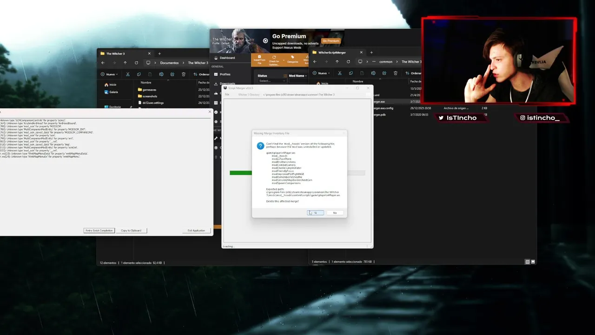Screen dimensions: 595x335
Task: Open Ordenar menu in WitcherScriptMerger Explorer
Action: [413, 73]
